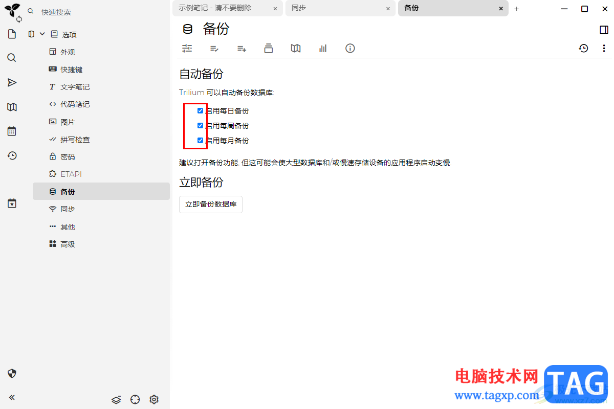This screenshot has height=409, width=614.
Task: Open 图片 options in the tree
Action: click(x=68, y=122)
